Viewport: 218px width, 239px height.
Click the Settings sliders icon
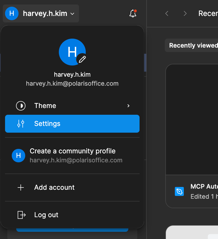21,124
